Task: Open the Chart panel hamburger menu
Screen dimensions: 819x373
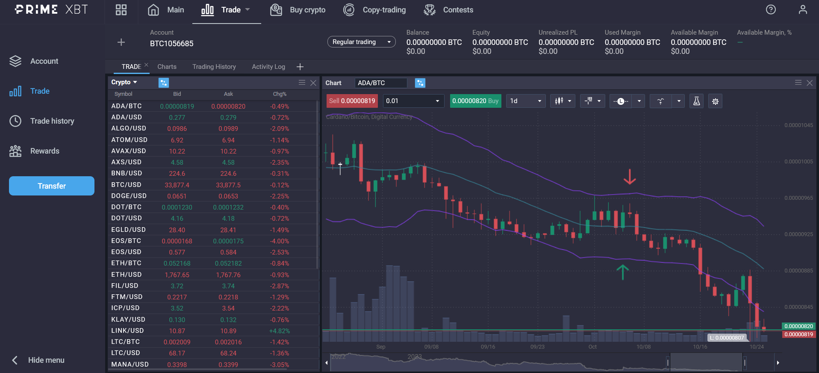Action: click(x=798, y=83)
